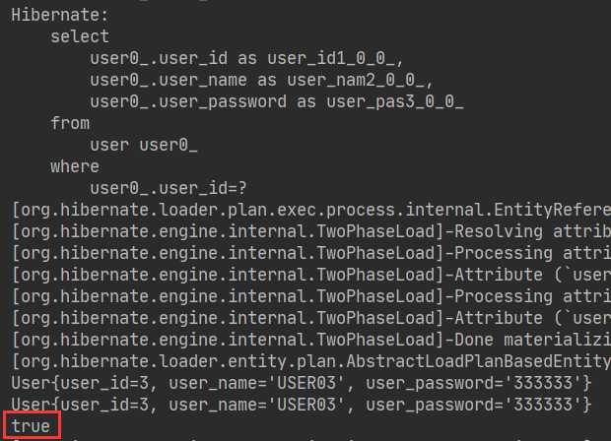This screenshot has height=441, width=611.
Task: Click the EntityReference loader.plan.exec.process log line
Action: pos(311,211)
